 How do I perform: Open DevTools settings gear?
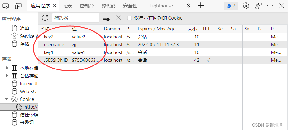point(246,6)
